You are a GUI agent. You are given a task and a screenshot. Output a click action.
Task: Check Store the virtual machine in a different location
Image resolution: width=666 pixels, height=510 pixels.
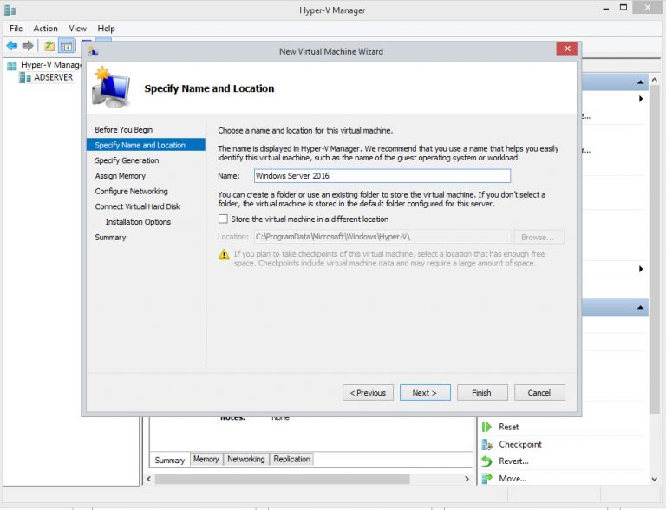tap(223, 219)
